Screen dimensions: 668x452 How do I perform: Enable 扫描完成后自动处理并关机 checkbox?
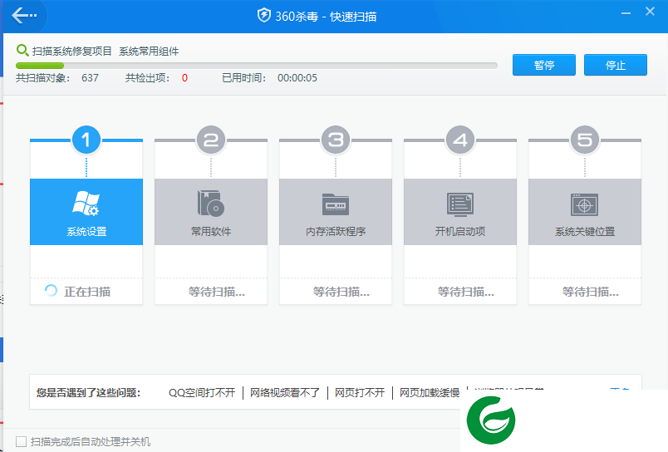tap(21, 441)
